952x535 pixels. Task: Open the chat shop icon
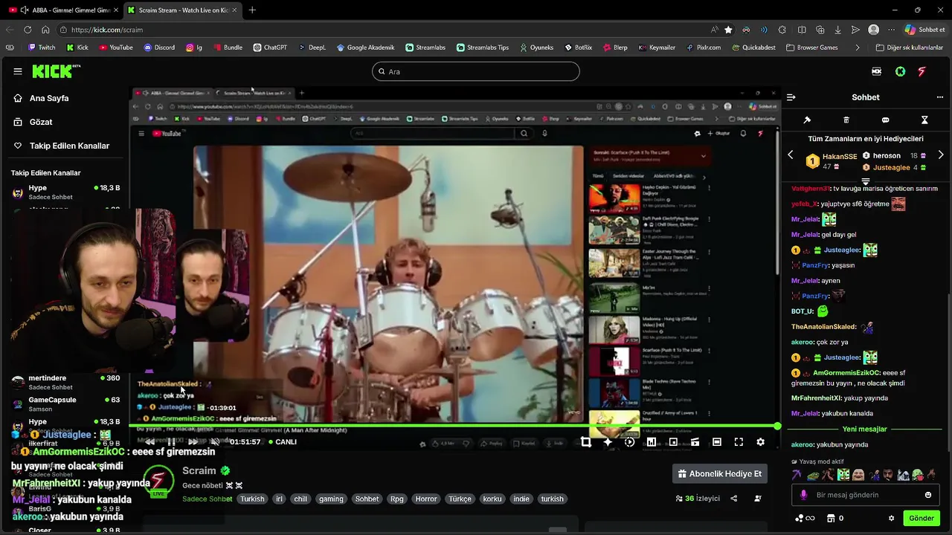click(830, 519)
